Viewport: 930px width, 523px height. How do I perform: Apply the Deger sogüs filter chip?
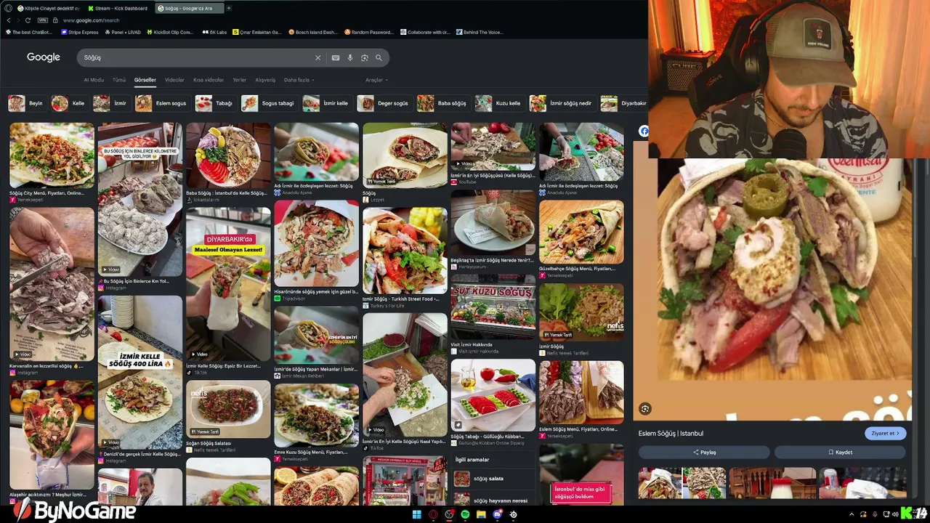click(384, 103)
